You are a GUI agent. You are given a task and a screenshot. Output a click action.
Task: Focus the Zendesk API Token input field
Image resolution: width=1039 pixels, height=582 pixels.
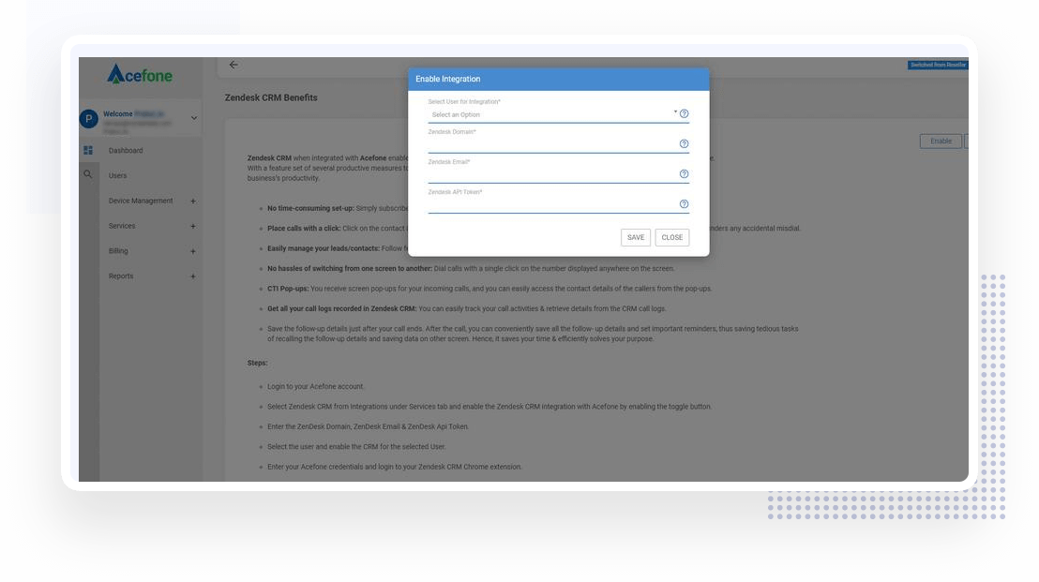click(552, 204)
